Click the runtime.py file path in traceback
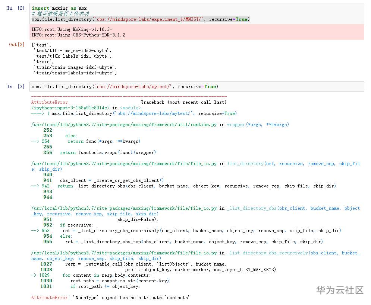Screen dimensions: 371x305 [124, 125]
